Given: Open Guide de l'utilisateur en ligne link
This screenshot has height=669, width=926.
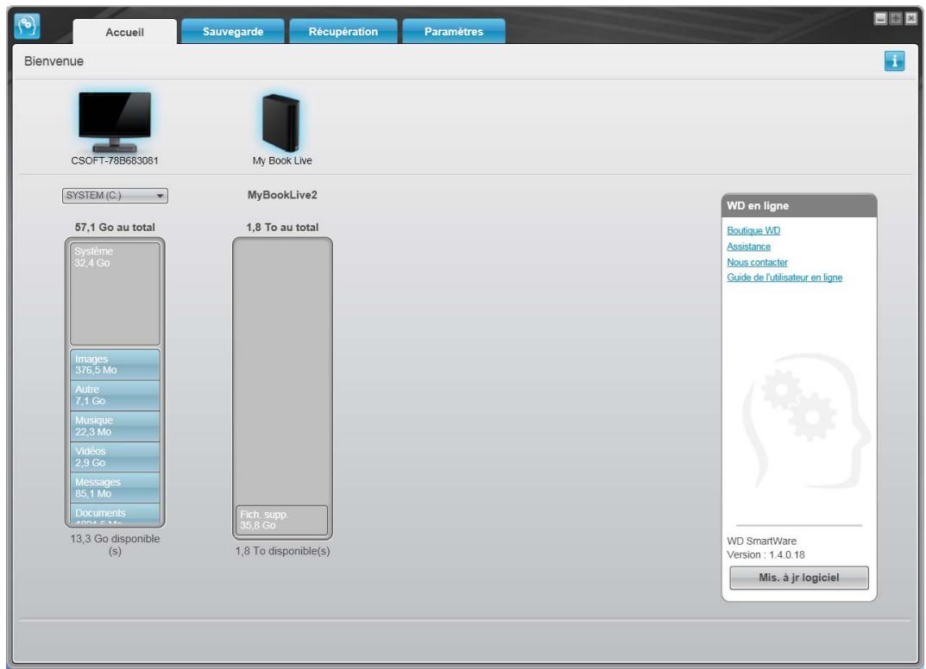Looking at the screenshot, I should [784, 278].
